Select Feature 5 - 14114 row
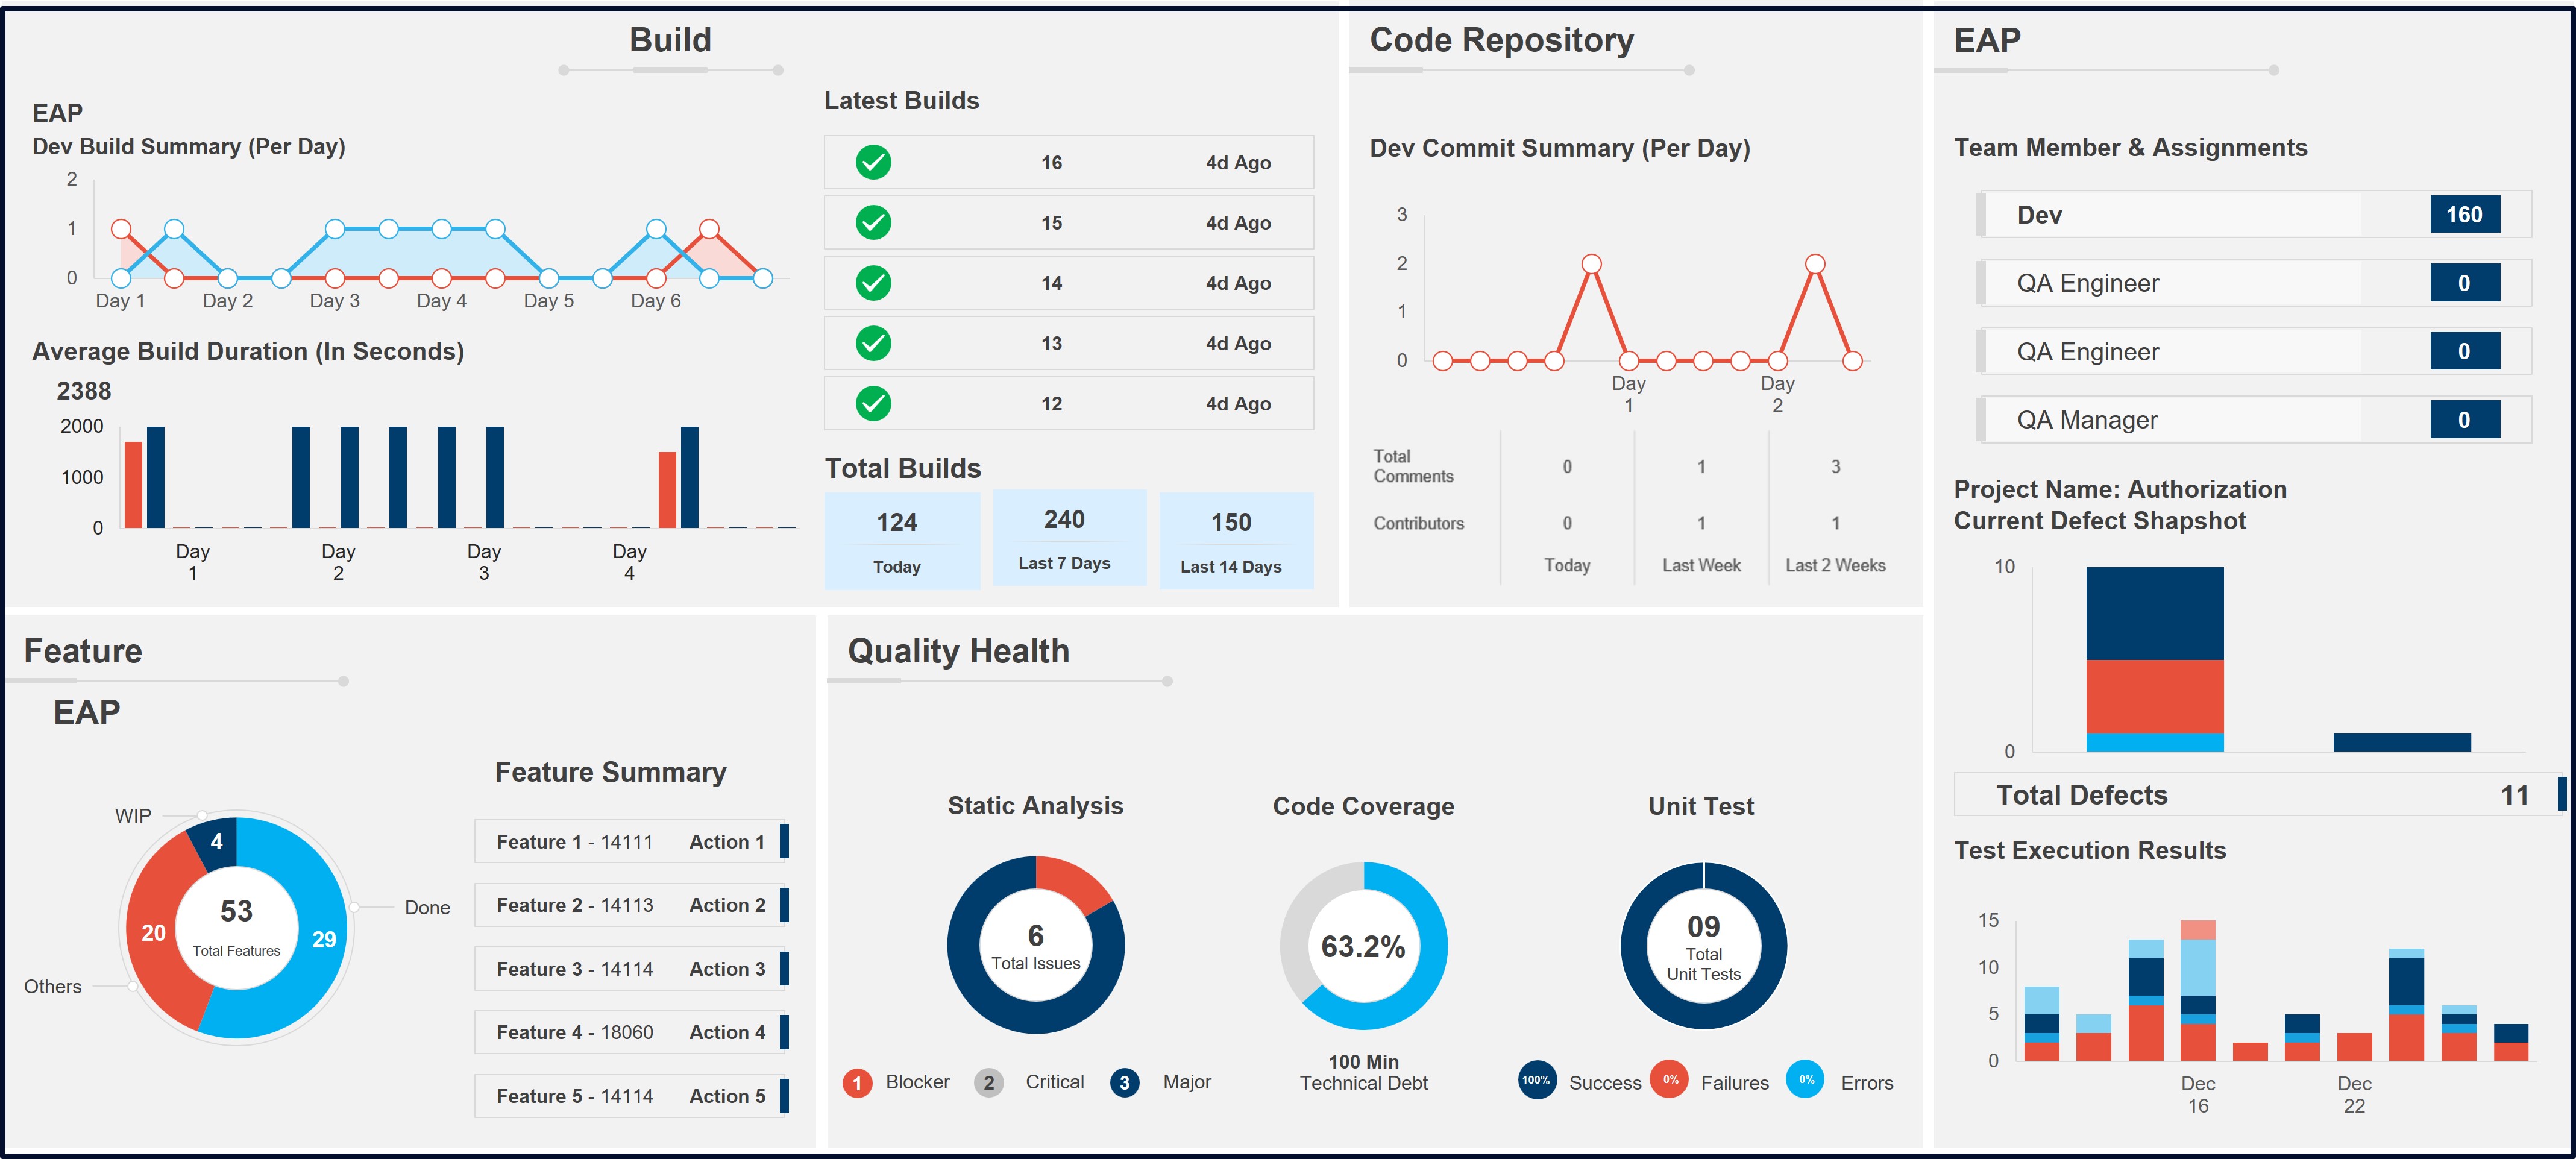Screen dimensions: 2576x1159 coord(631,1096)
